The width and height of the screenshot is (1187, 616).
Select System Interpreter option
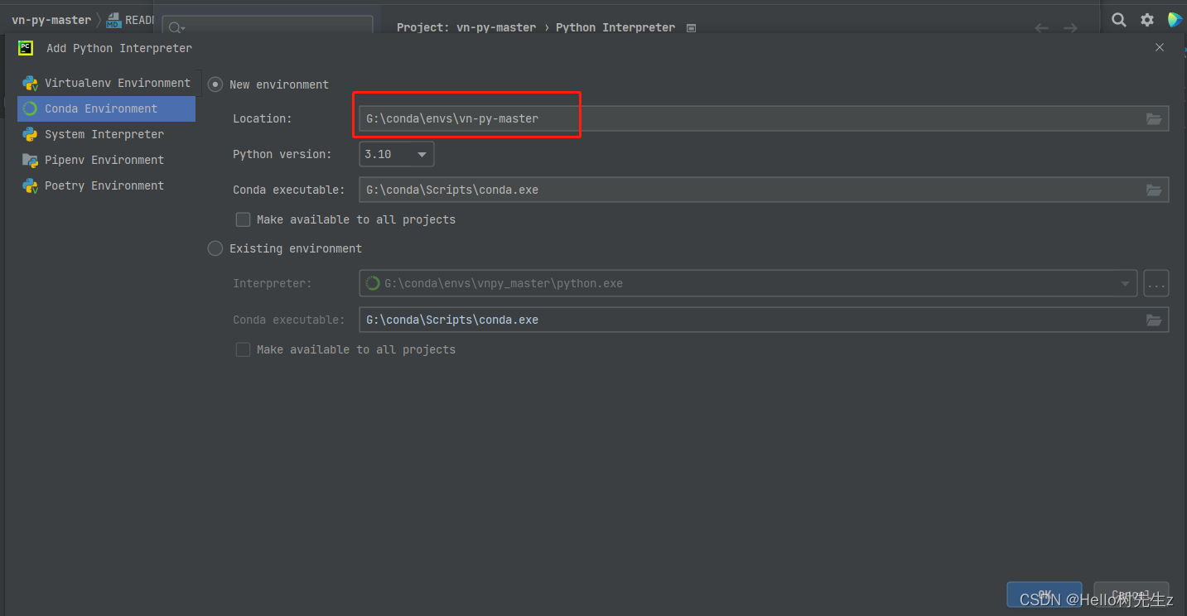(x=107, y=134)
